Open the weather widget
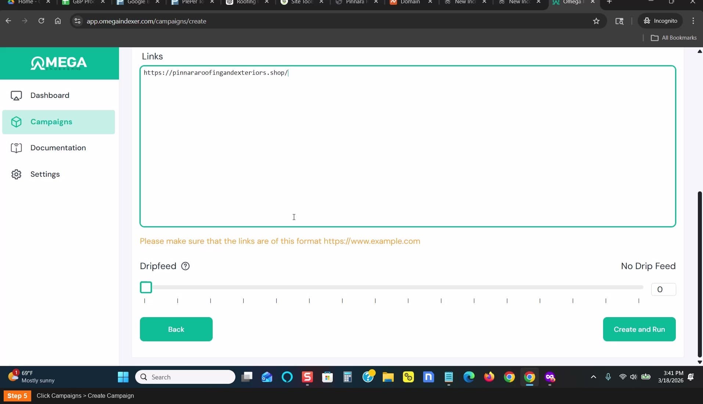Image resolution: width=703 pixels, height=404 pixels. point(31,377)
